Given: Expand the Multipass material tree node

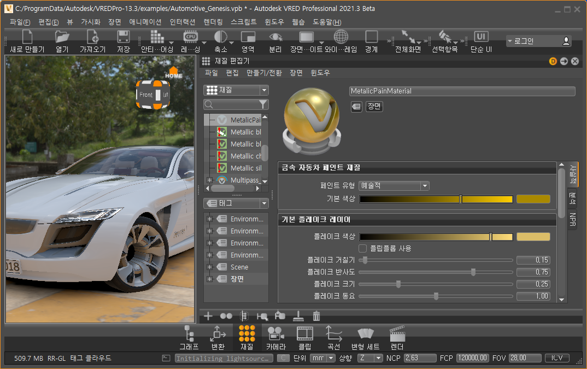Looking at the screenshot, I should pos(209,180).
